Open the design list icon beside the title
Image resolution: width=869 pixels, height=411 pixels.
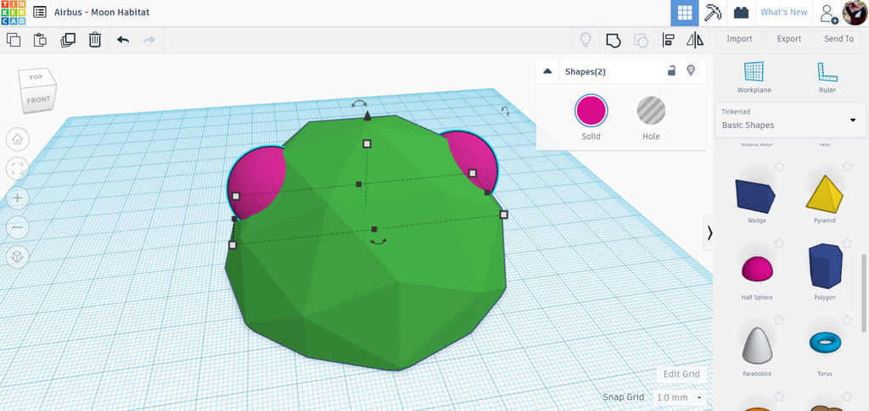point(40,12)
